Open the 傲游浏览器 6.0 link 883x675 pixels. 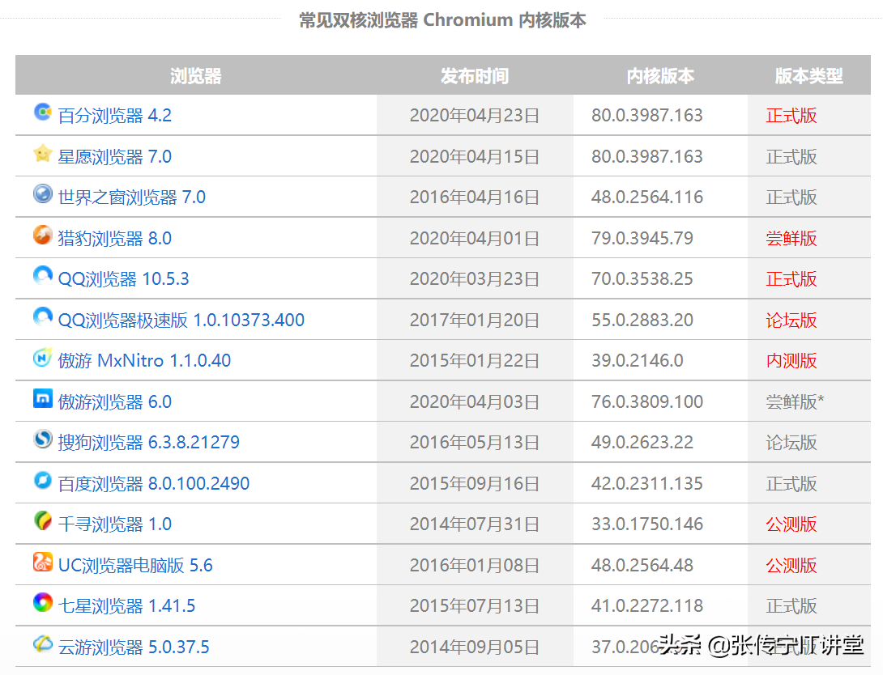point(115,401)
